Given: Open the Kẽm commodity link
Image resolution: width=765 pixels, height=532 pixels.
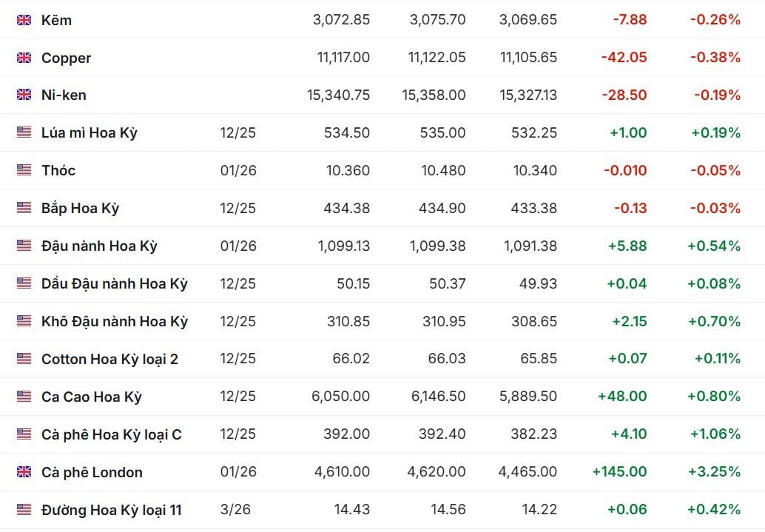Looking at the screenshot, I should pyautogui.click(x=57, y=20).
